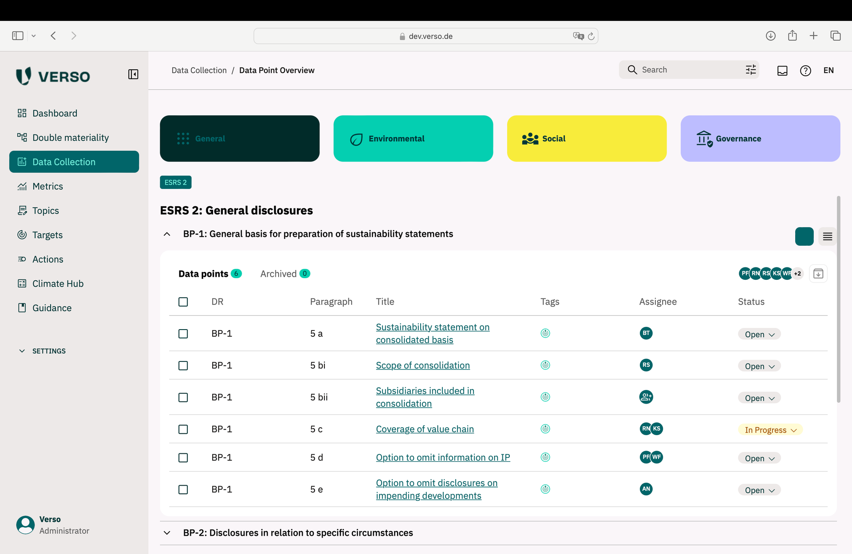Open new browser tab plus icon
The width and height of the screenshot is (852, 554).
[x=813, y=36]
